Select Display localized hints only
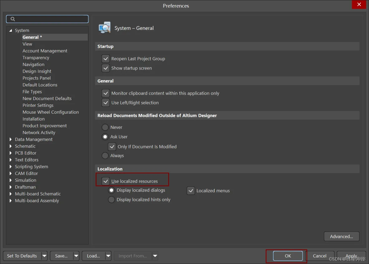This screenshot has width=369, height=264. (x=111, y=199)
